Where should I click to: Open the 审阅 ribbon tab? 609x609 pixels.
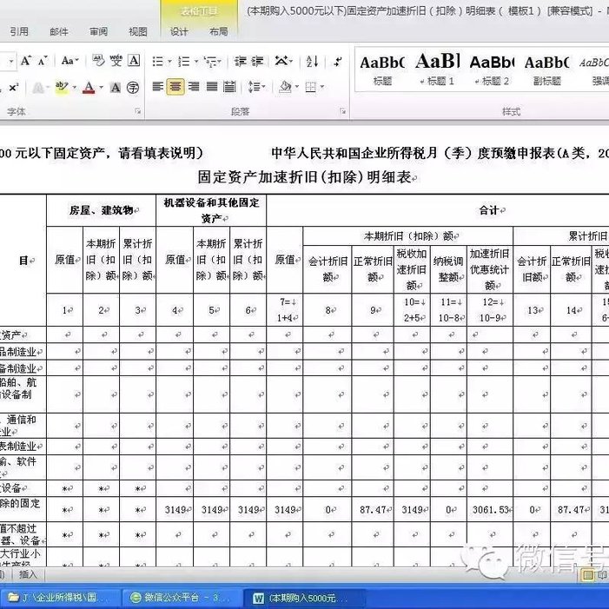tap(99, 31)
